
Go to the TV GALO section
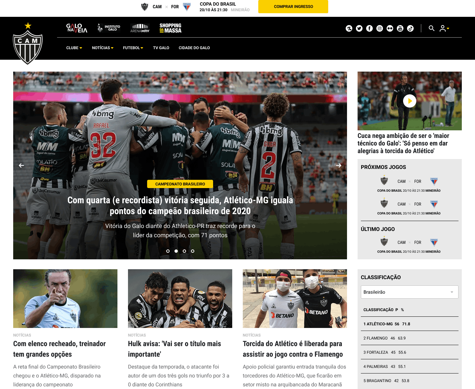pos(161,48)
